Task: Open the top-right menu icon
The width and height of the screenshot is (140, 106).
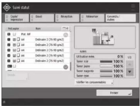Action: [x=133, y=7]
